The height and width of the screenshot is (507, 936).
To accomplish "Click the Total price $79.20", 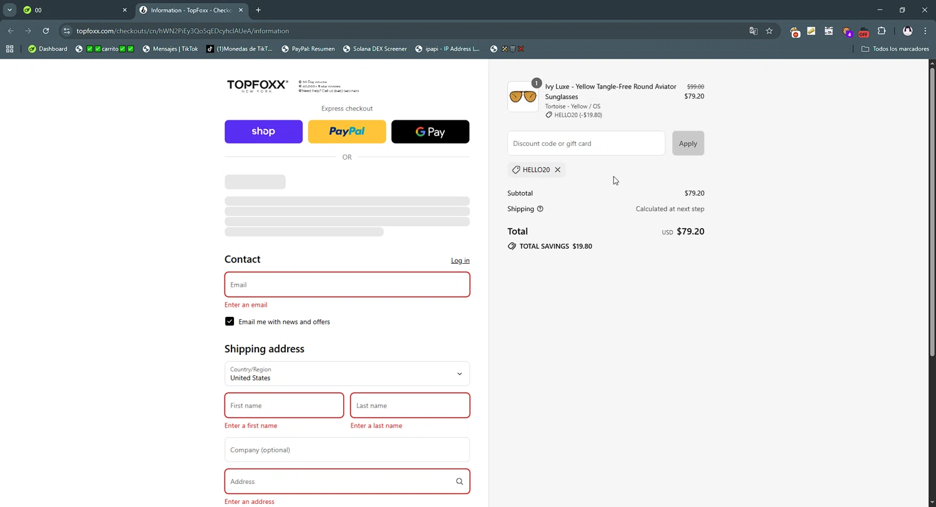I will [690, 231].
